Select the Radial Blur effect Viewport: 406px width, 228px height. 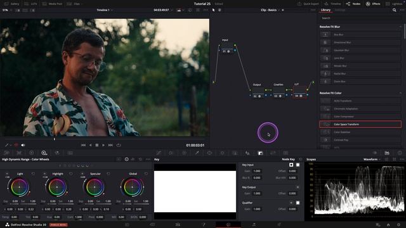pos(360,73)
